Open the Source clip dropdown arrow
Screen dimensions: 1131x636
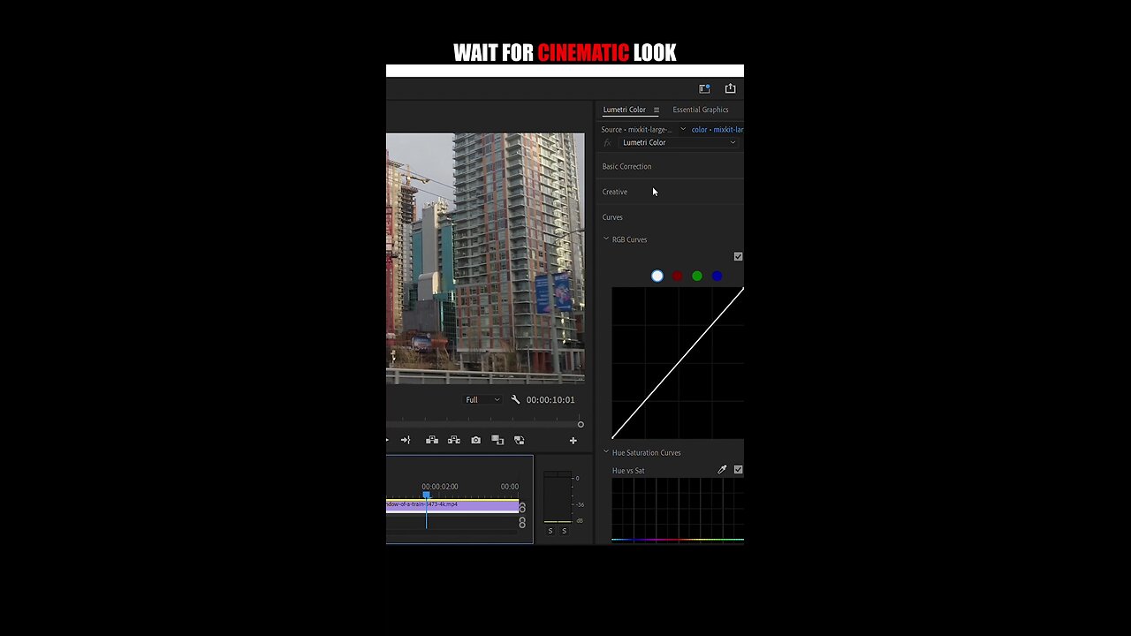coord(683,130)
